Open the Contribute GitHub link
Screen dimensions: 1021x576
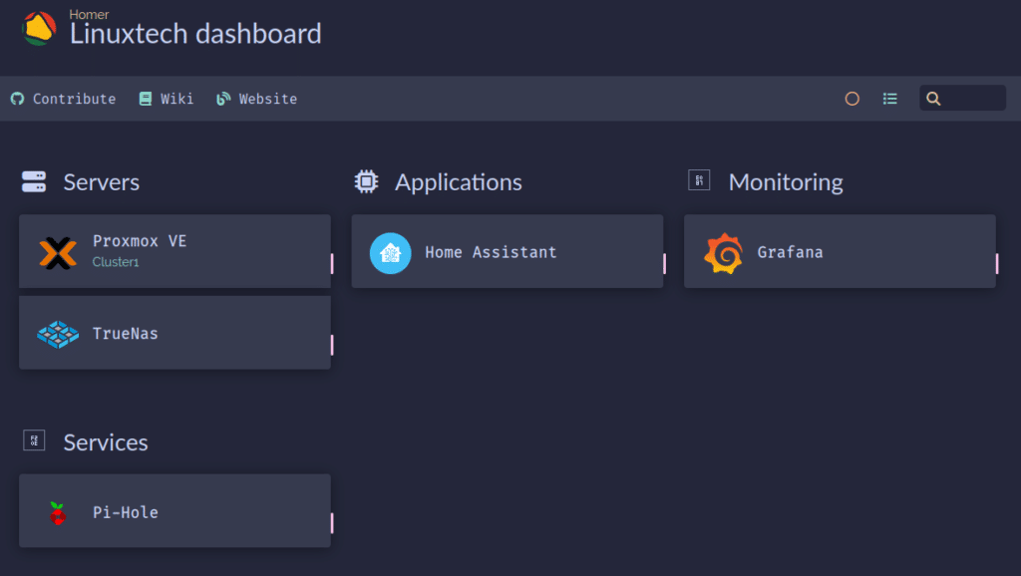point(63,99)
